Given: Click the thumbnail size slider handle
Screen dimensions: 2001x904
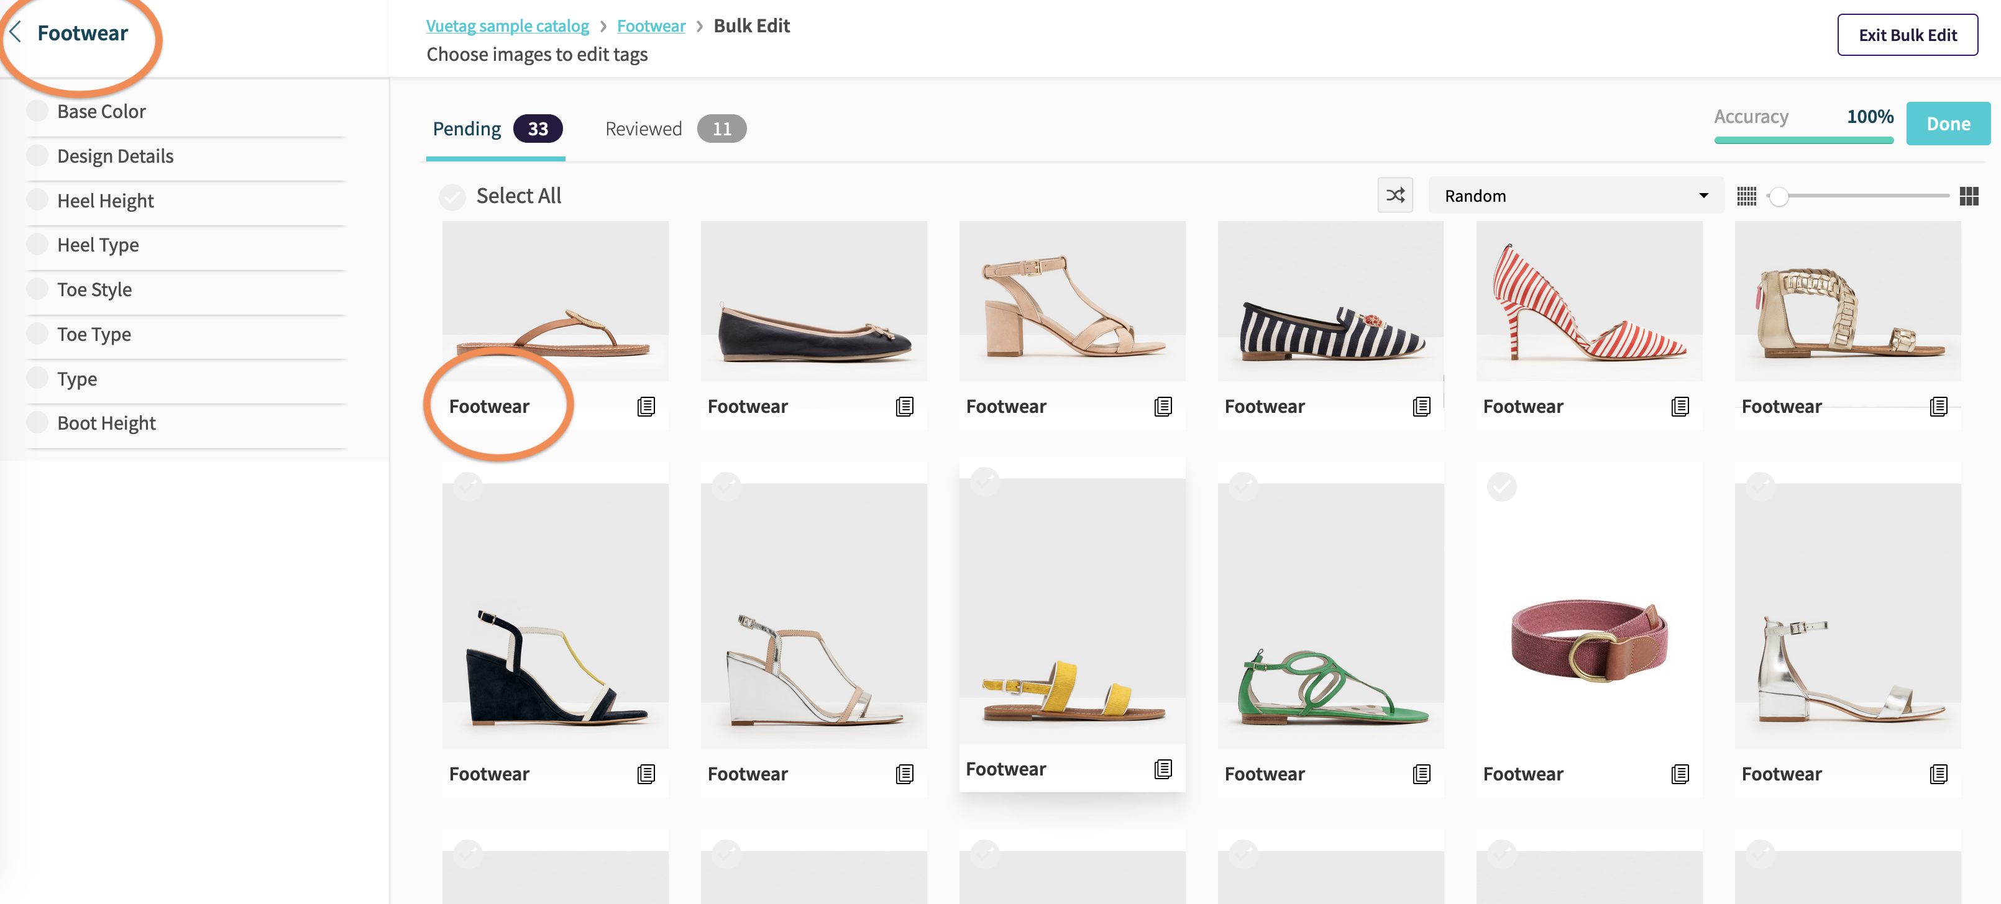Looking at the screenshot, I should tap(1779, 196).
